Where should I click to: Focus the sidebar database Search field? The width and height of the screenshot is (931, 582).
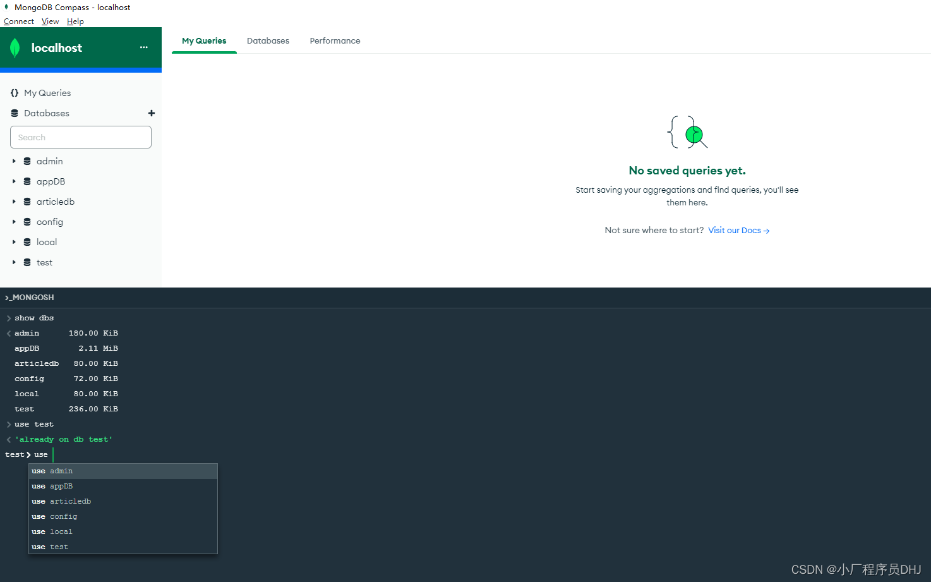(81, 137)
